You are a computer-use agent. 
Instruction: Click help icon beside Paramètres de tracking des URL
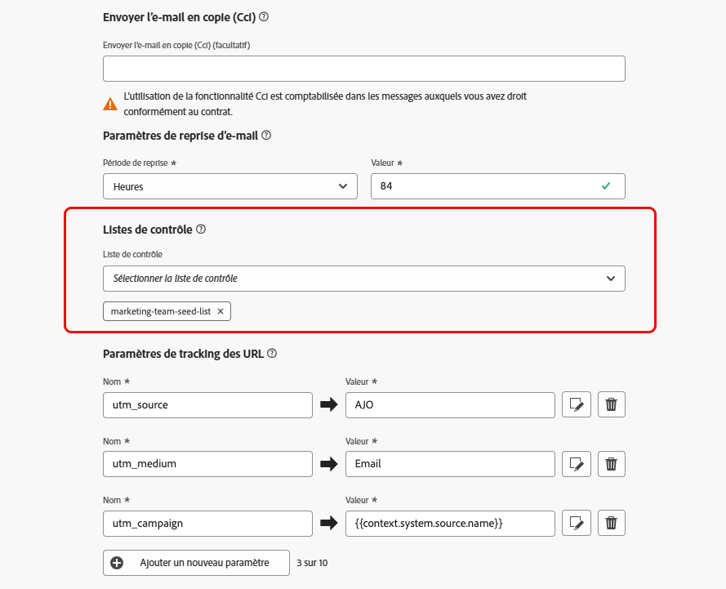(x=272, y=354)
